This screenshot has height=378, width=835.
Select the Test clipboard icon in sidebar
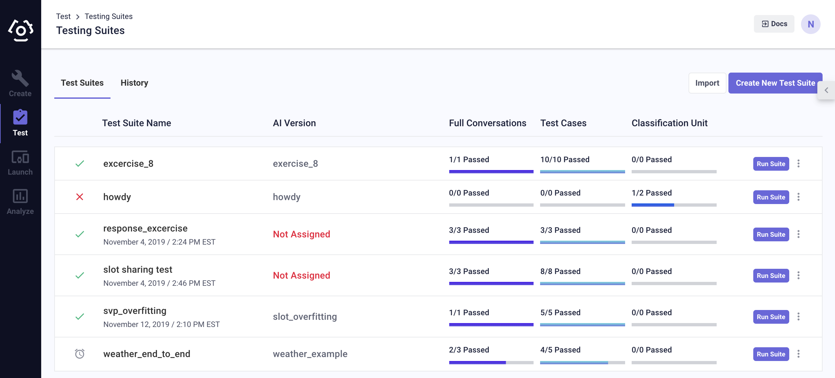20,117
